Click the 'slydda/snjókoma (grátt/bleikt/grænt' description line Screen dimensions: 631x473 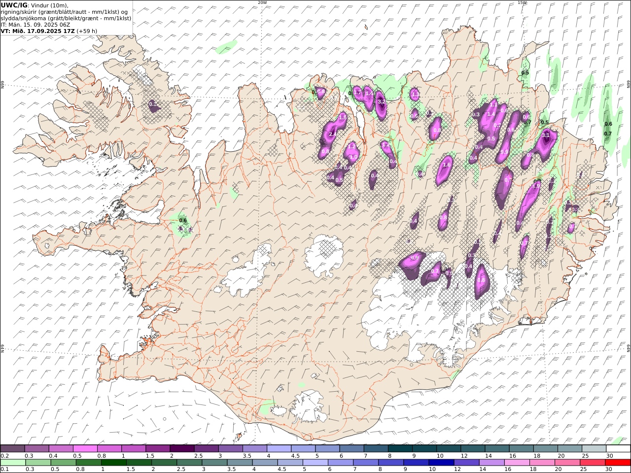pyautogui.click(x=66, y=18)
